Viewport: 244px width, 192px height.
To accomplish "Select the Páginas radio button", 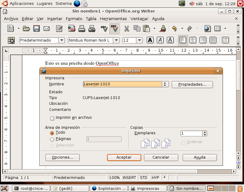I will [x=52, y=139].
